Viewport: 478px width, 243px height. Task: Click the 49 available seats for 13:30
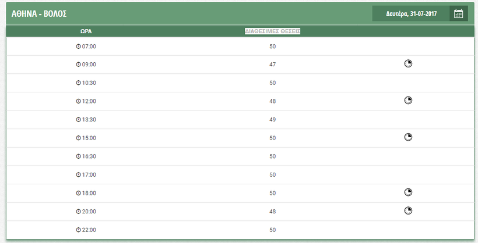point(272,120)
